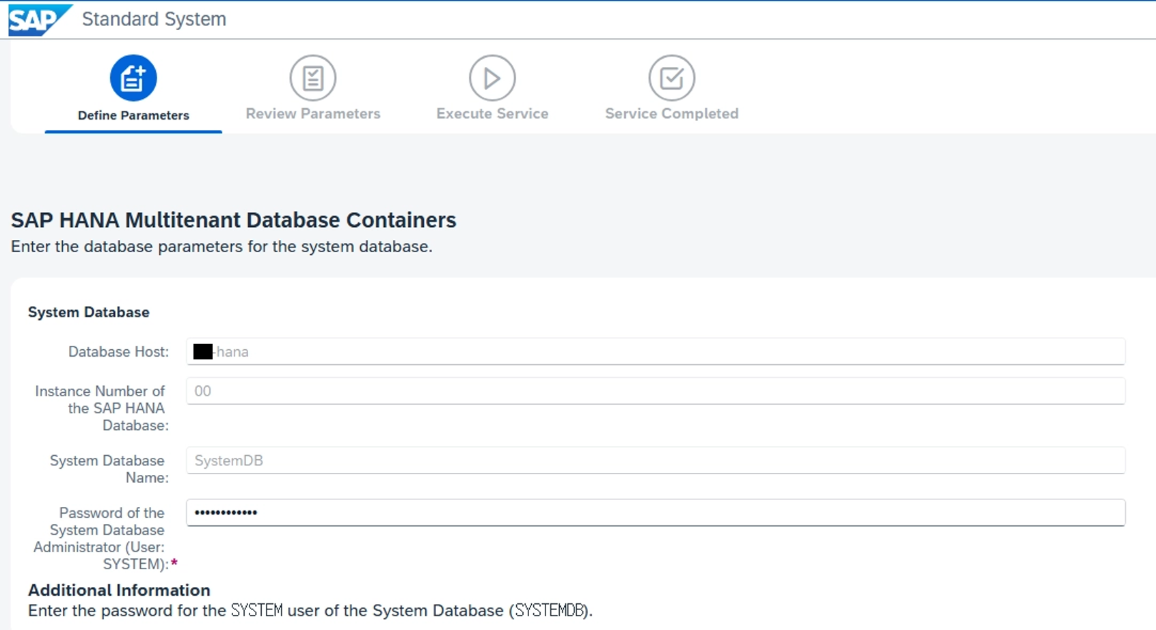
Task: Click the Password of the System Database Administrator label
Action: [x=100, y=538]
